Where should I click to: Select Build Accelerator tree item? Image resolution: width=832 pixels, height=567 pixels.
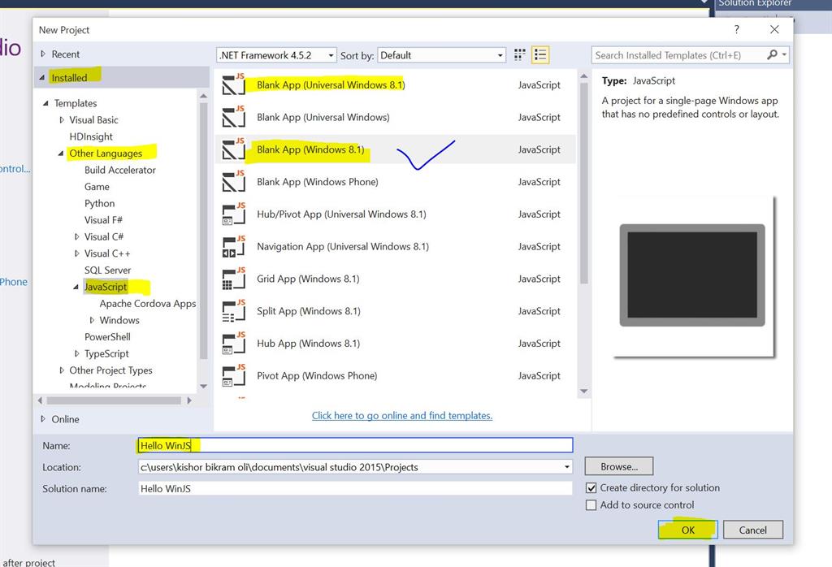[120, 170]
